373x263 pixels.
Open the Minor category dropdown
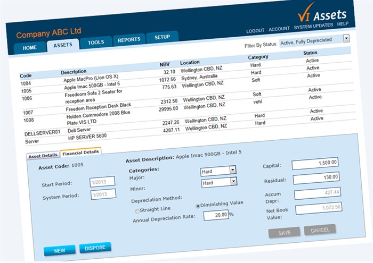pyautogui.click(x=233, y=181)
